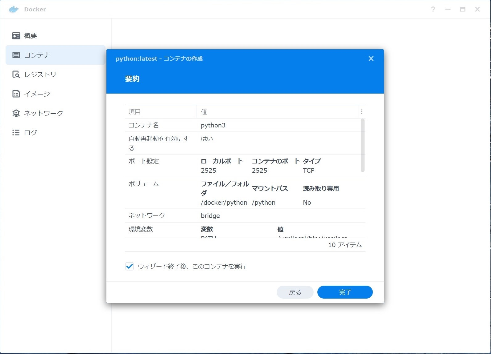
Task: Click the Log (ログ) list icon
Action: (16, 133)
